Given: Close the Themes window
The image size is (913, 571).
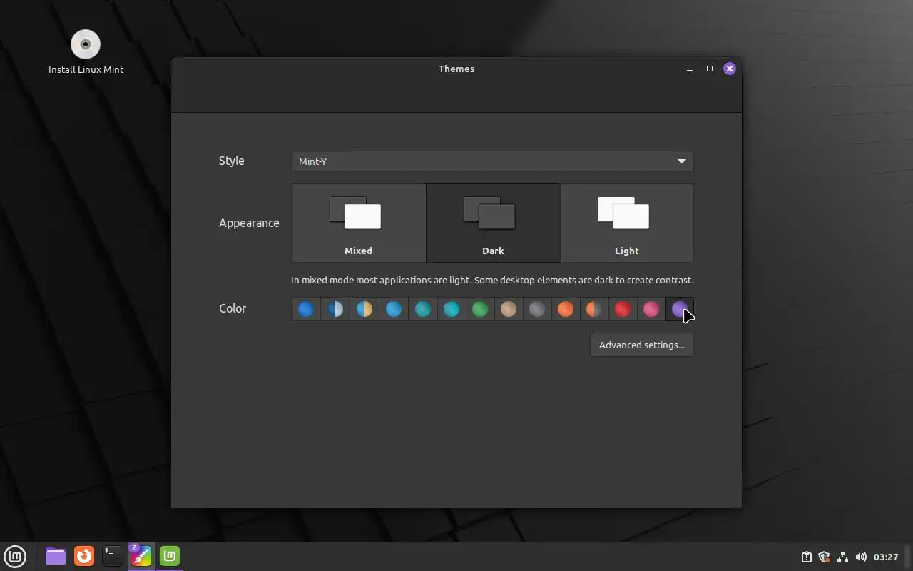Looking at the screenshot, I should [729, 69].
